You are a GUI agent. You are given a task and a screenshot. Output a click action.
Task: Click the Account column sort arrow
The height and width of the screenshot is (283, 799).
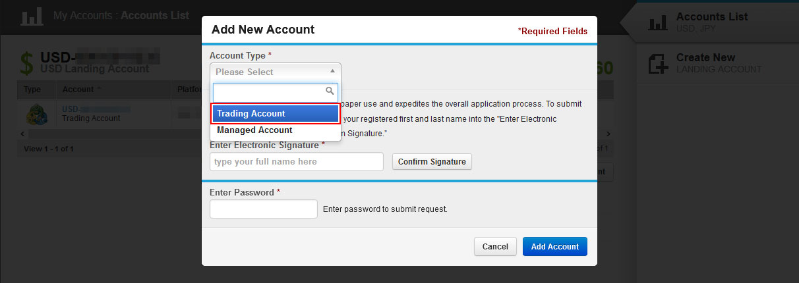(x=100, y=89)
